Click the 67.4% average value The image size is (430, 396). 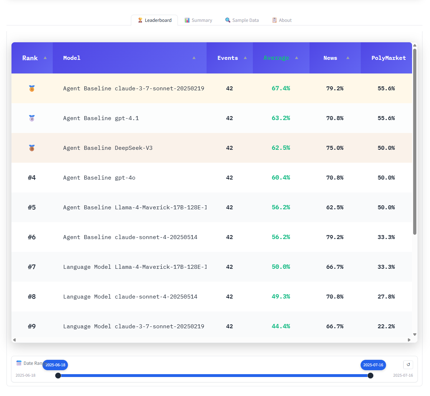[281, 88]
